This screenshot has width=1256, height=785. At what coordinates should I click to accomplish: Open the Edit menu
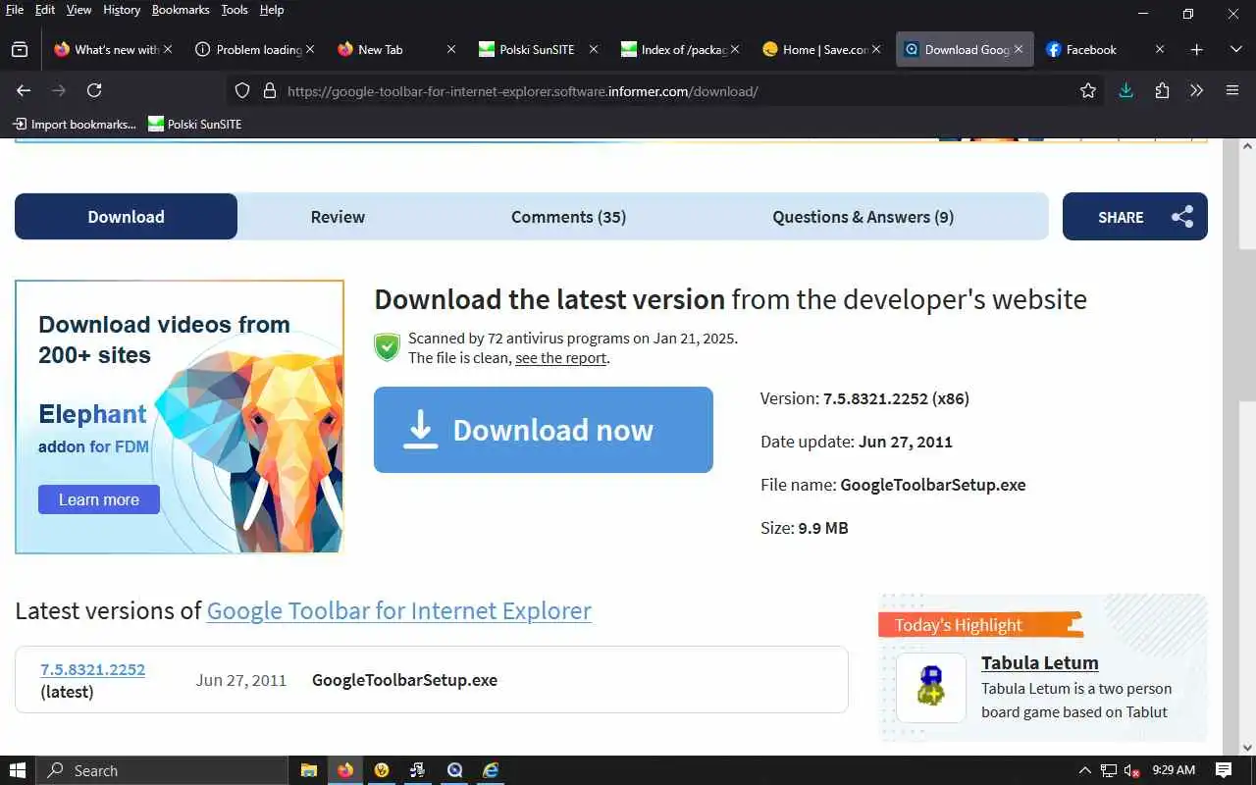click(45, 10)
